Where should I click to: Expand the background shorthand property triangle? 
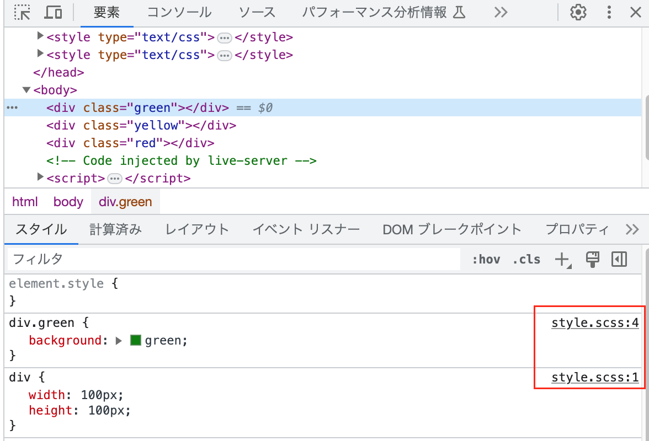pyautogui.click(x=119, y=341)
